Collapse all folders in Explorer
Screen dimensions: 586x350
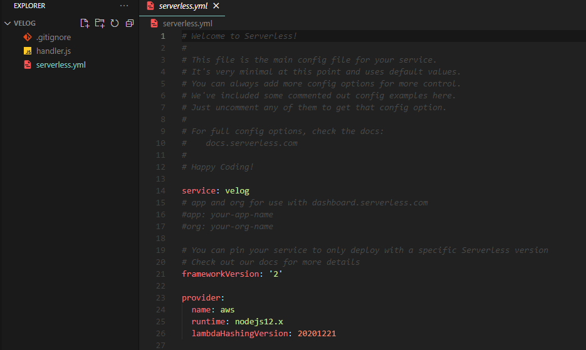[130, 23]
